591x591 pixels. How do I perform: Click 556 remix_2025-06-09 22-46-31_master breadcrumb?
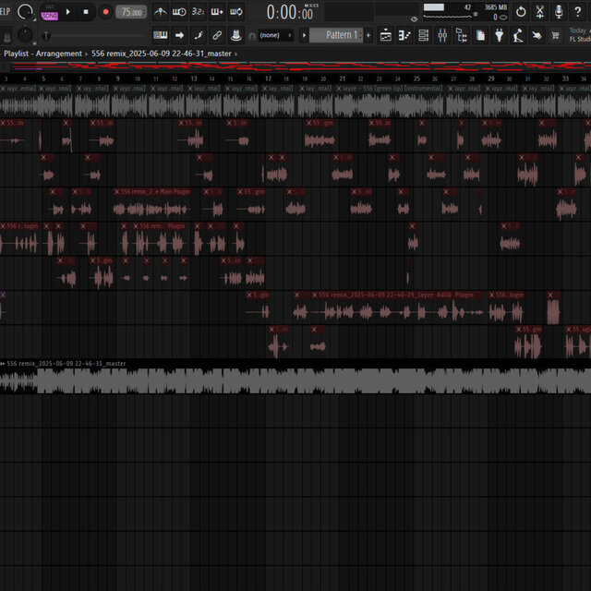(x=162, y=54)
